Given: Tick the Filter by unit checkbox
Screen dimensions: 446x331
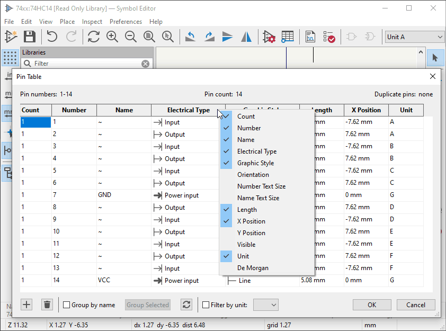Looking at the screenshot, I should point(207,305).
